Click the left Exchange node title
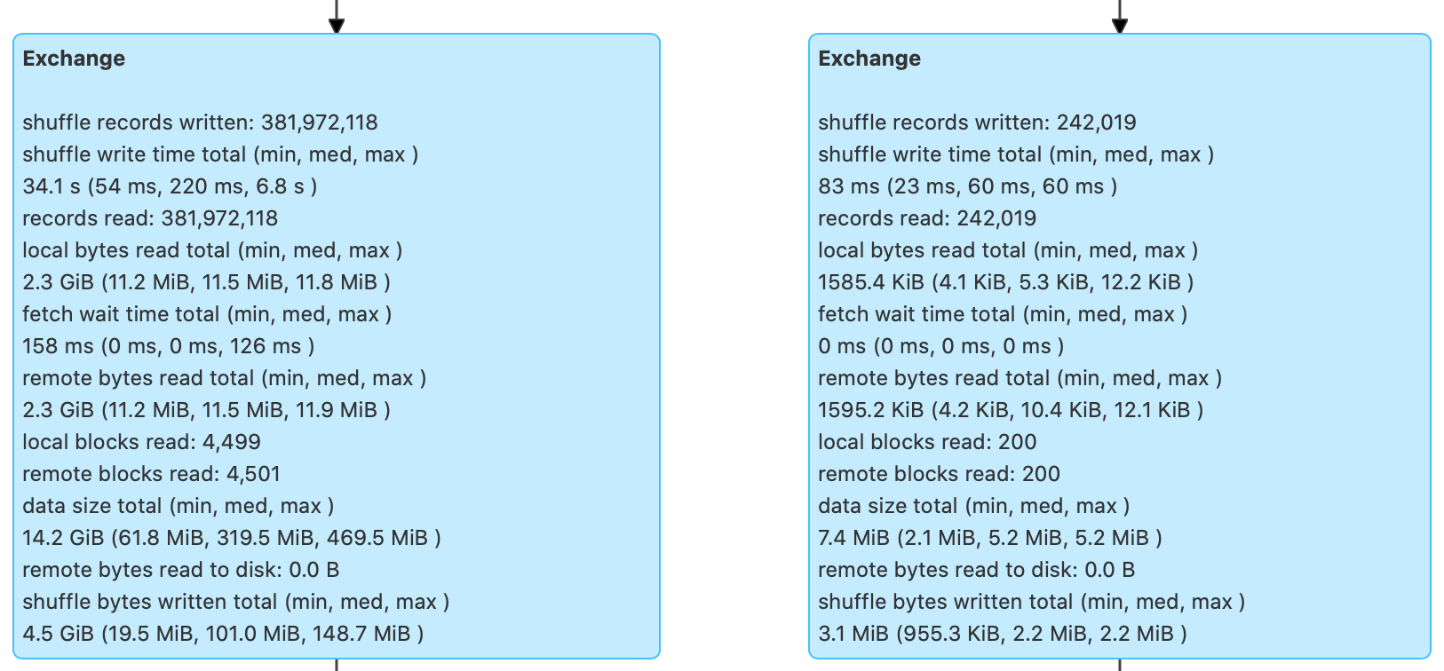This screenshot has height=671, width=1444. tap(74, 59)
